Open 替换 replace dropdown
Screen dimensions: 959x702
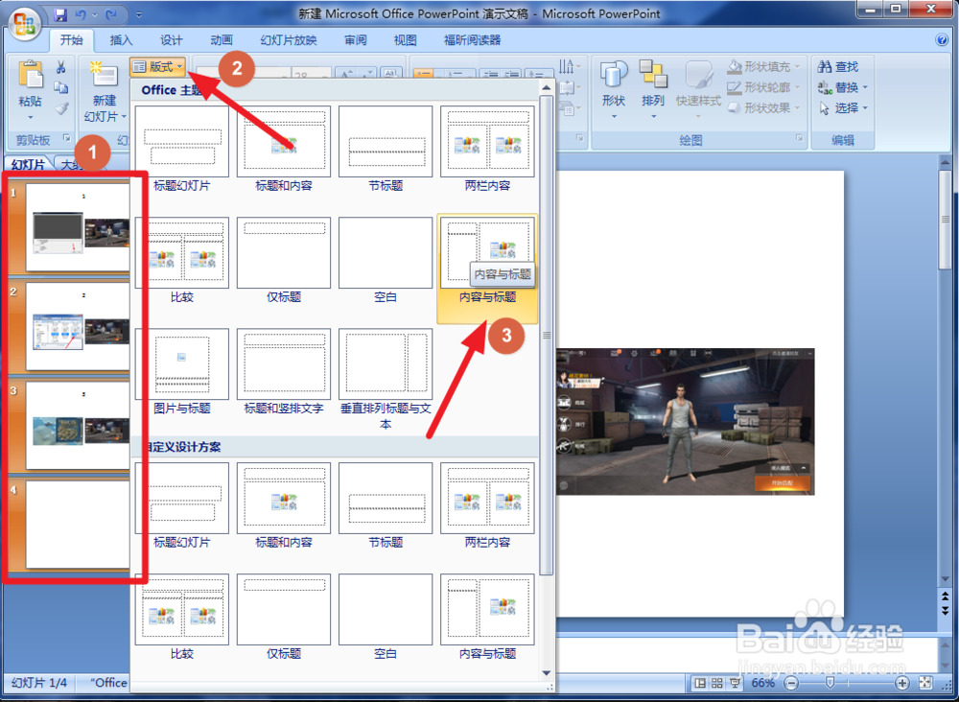[843, 87]
